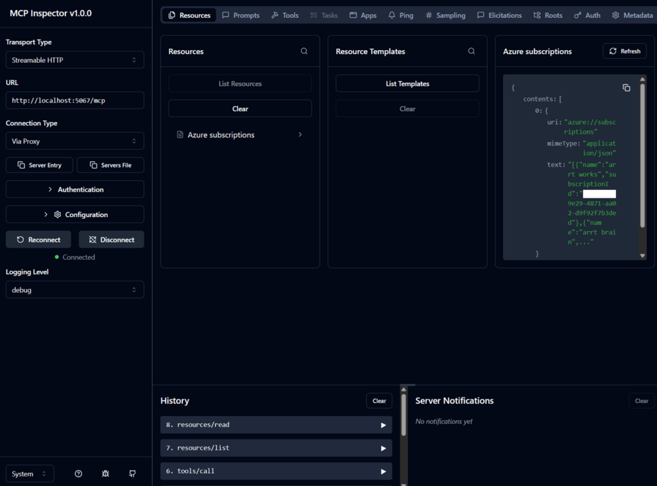
Task: Expand the Configuration section
Action: click(75, 214)
